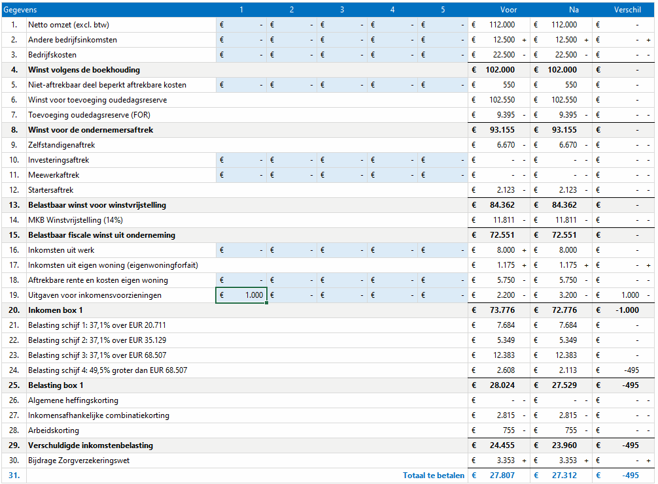Click the 'Bijdrage Zorgverzekeringswet' label
Image resolution: width=658 pixels, height=484 pixels.
tap(79, 460)
